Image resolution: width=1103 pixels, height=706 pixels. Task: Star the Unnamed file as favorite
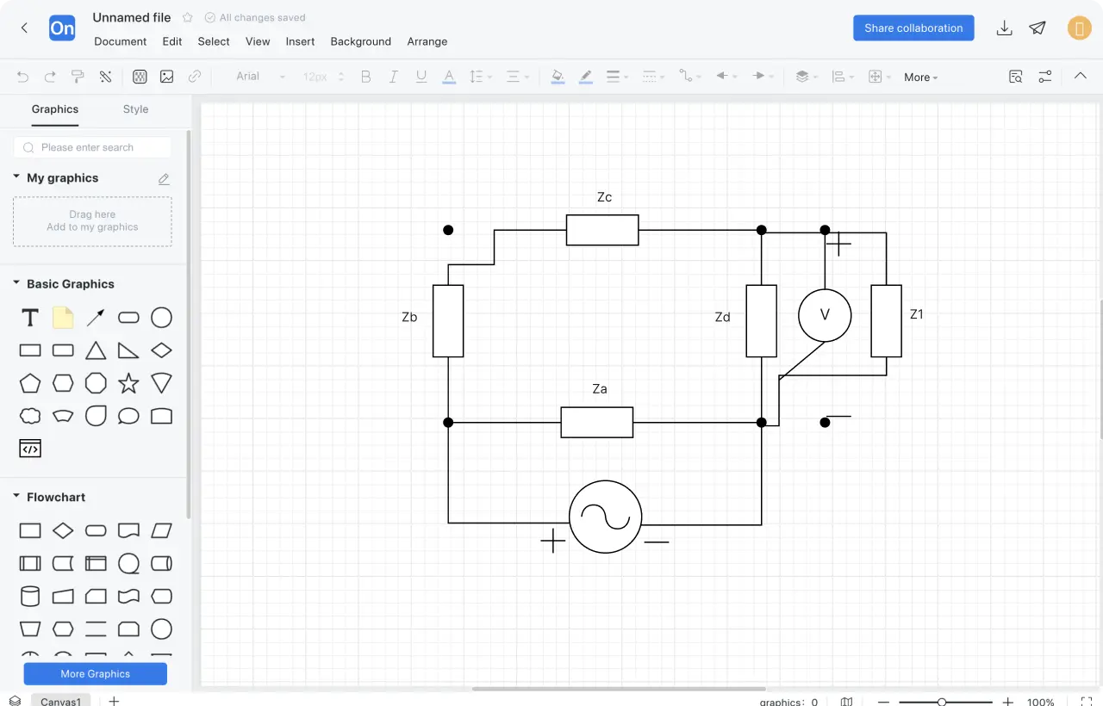[x=188, y=18]
